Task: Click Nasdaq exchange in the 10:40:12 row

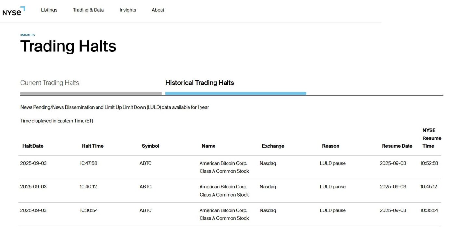Action: click(268, 187)
